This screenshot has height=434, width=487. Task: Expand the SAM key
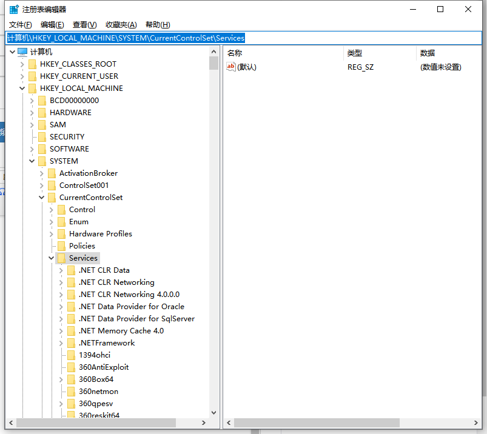pyautogui.click(x=32, y=125)
